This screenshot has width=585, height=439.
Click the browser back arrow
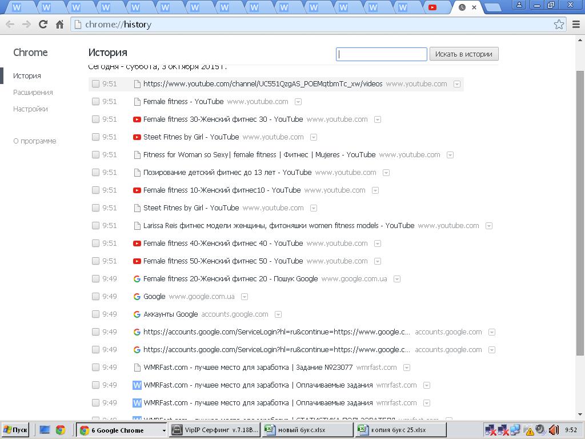click(x=10, y=25)
